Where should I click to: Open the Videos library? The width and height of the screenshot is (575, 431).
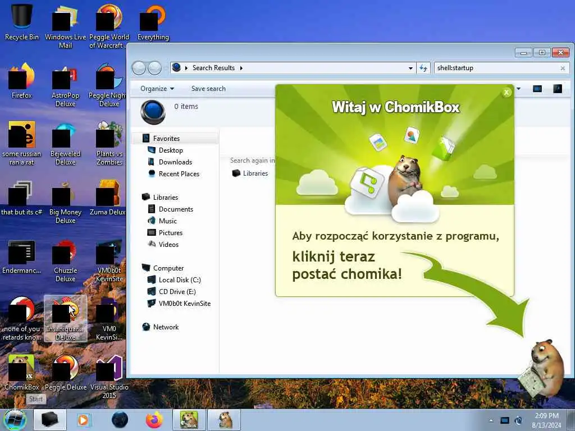click(x=168, y=245)
